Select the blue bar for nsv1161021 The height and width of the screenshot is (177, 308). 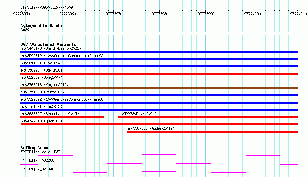(159, 110)
